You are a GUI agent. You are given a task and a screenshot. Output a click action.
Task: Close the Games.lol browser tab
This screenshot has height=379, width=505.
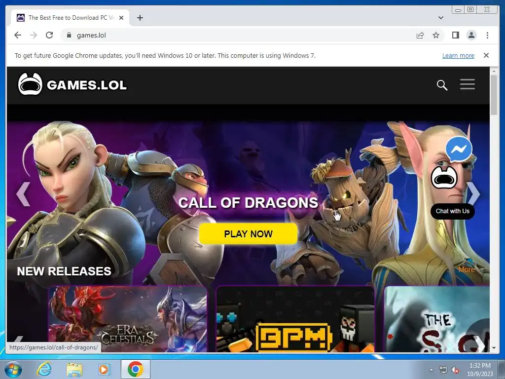click(x=121, y=18)
